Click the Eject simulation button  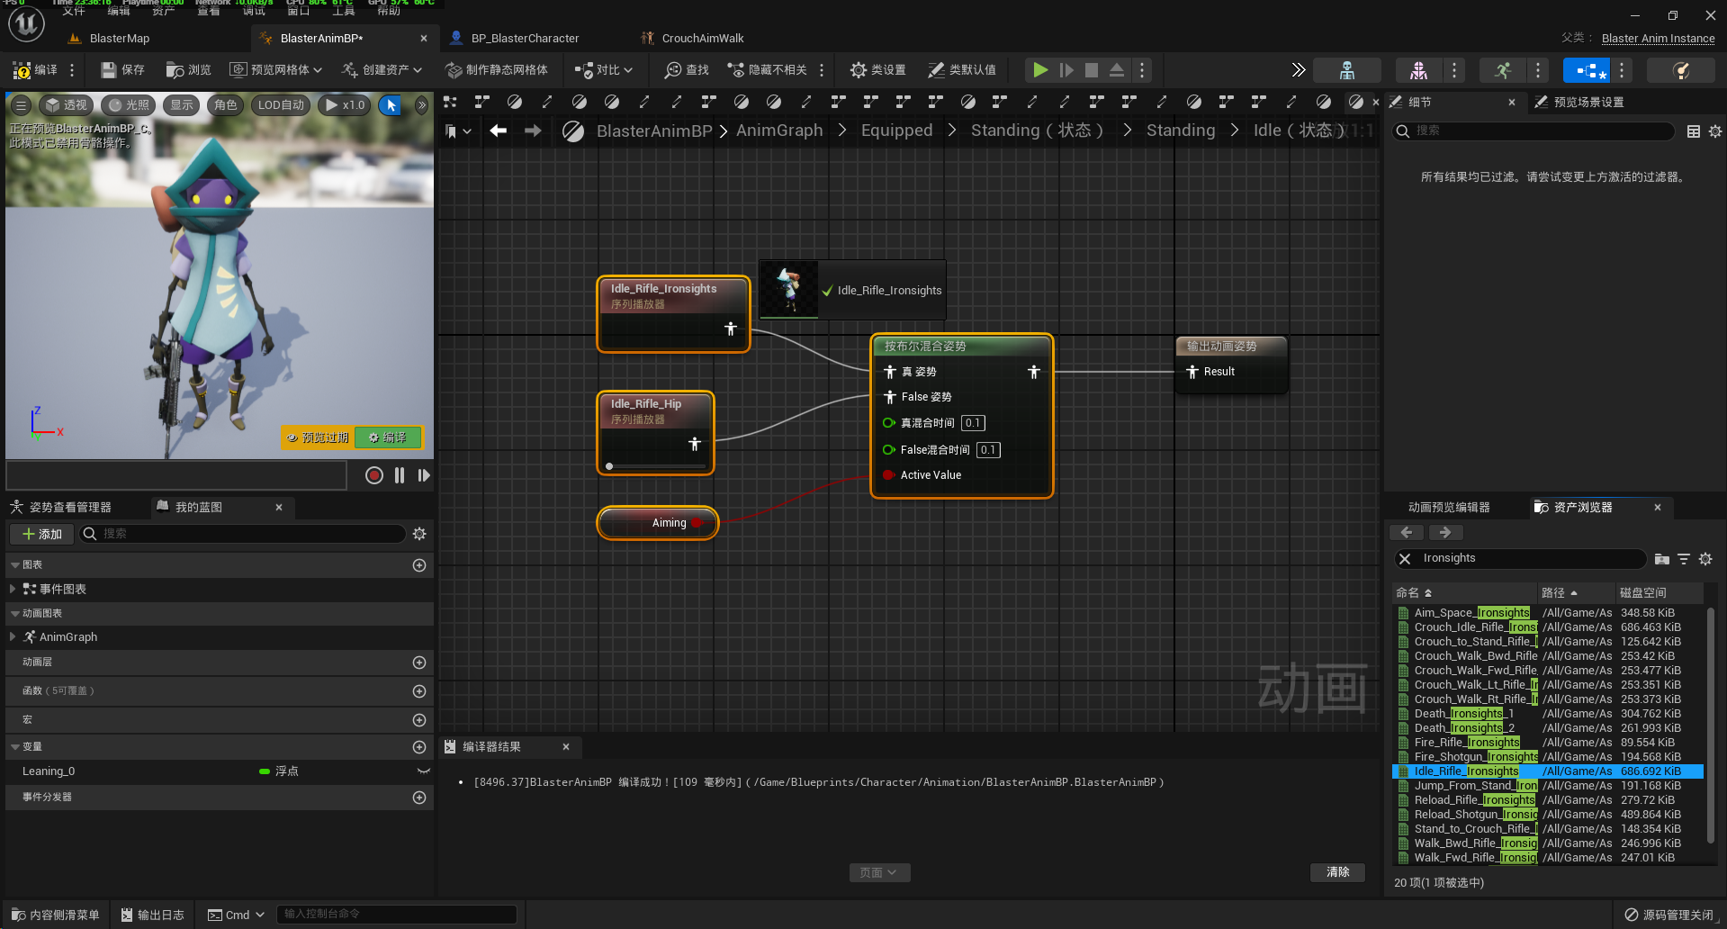(x=1116, y=69)
